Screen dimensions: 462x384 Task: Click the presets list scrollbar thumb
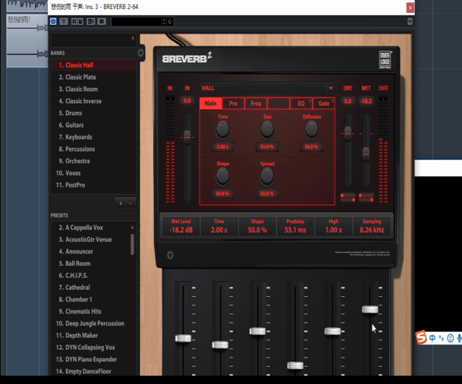click(x=132, y=245)
